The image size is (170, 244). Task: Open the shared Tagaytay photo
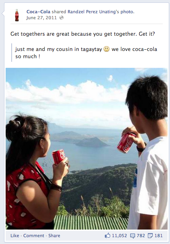pos(87,148)
